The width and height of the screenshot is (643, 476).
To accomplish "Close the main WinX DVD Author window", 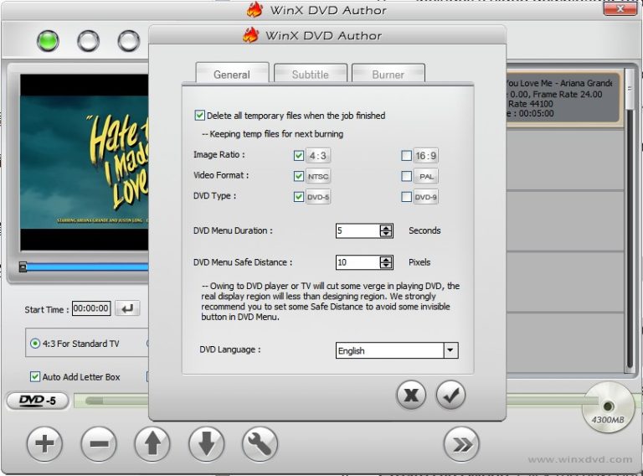I will (620, 8).
